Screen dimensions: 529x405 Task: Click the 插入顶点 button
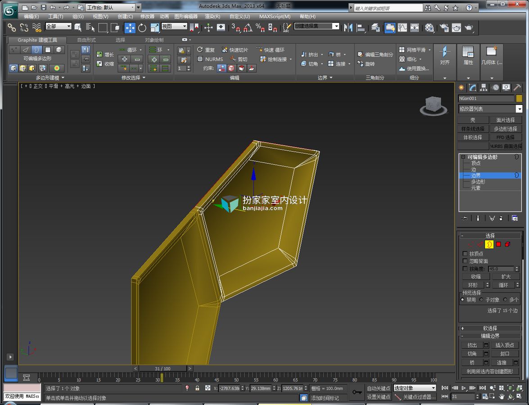click(505, 345)
